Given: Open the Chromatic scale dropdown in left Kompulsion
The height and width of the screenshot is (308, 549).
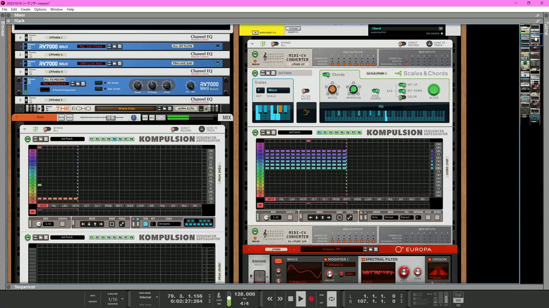Looking at the screenshot, I should [x=169, y=224].
